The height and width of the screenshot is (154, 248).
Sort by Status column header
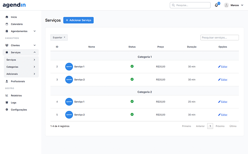(x=132, y=47)
